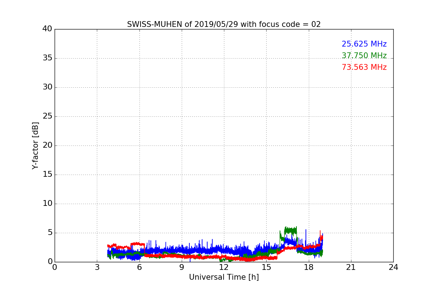Click x-axis tick label 3

(x=97, y=267)
